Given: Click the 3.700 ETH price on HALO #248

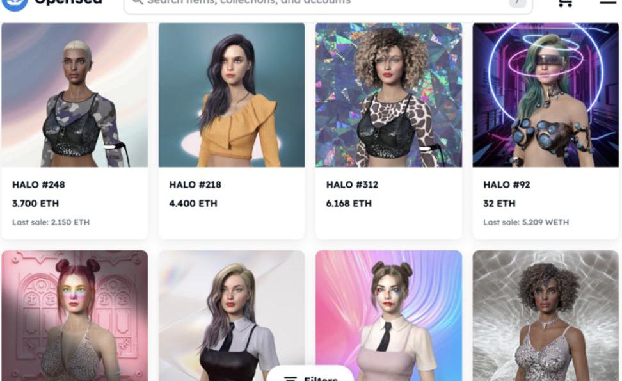Looking at the screenshot, I should pyautogui.click(x=35, y=203).
